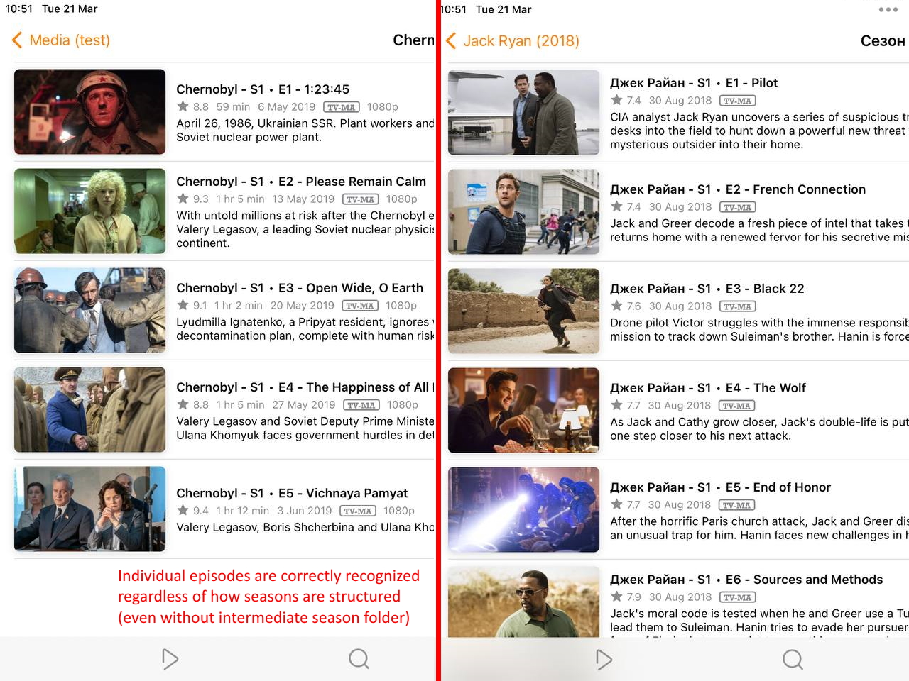Viewport: 909px width, 681px height.
Task: Select title 'Джек Райан - S1 · E2 - French Connection'
Action: tap(738, 189)
